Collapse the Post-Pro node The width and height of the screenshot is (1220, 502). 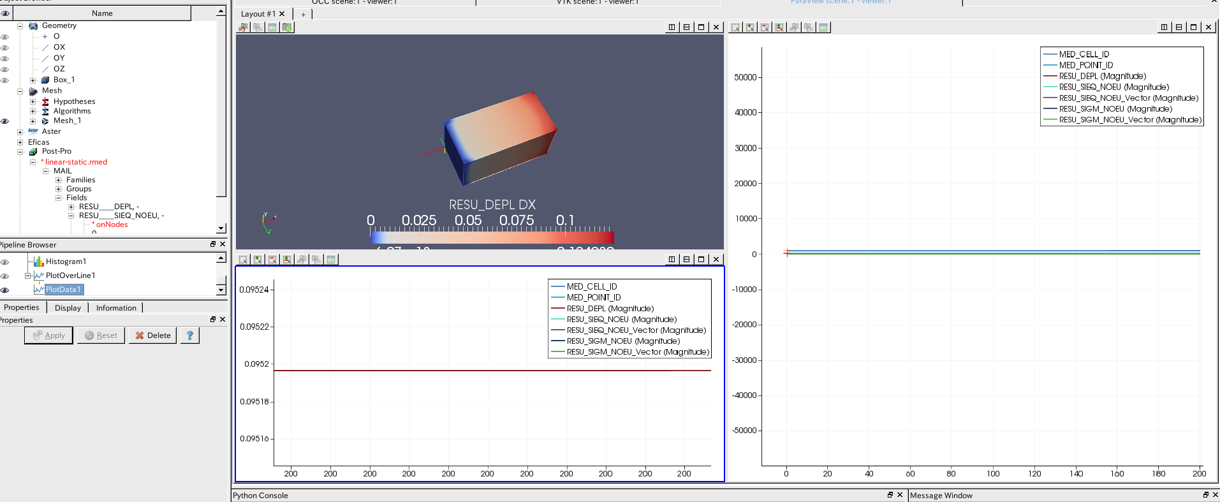(20, 152)
